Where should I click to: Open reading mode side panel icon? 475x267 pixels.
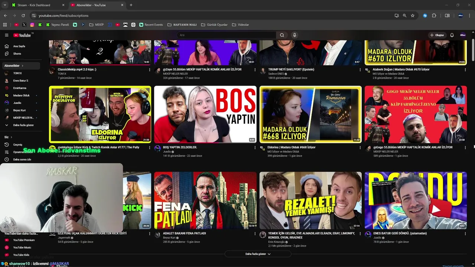[447, 16]
